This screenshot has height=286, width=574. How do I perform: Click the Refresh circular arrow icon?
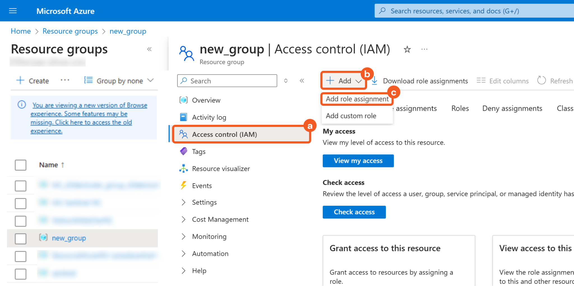(541, 81)
